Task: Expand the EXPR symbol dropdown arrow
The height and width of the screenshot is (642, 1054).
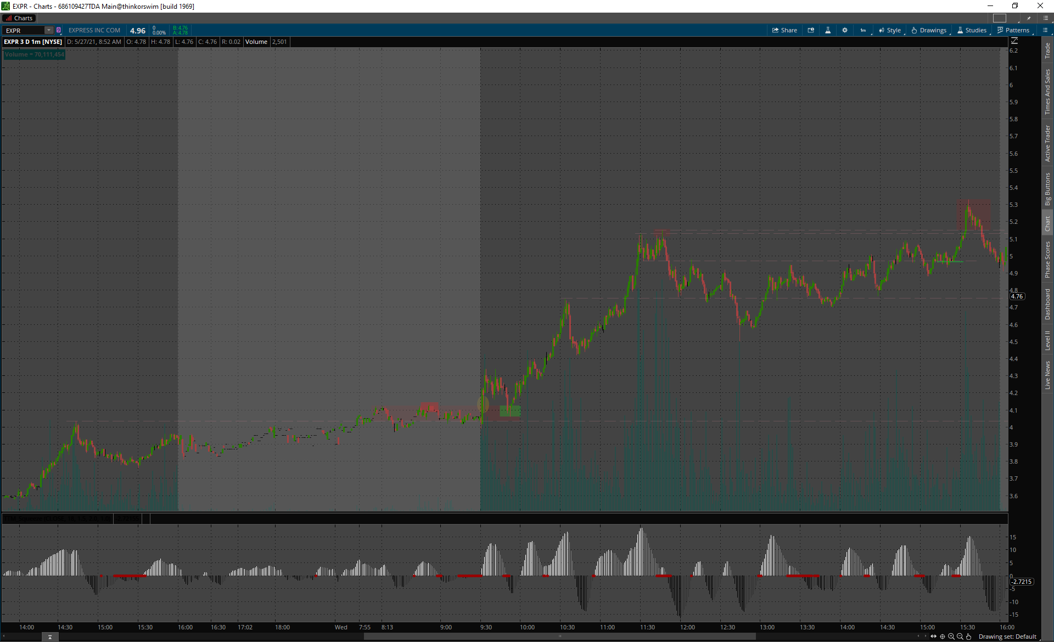Action: pos(48,30)
